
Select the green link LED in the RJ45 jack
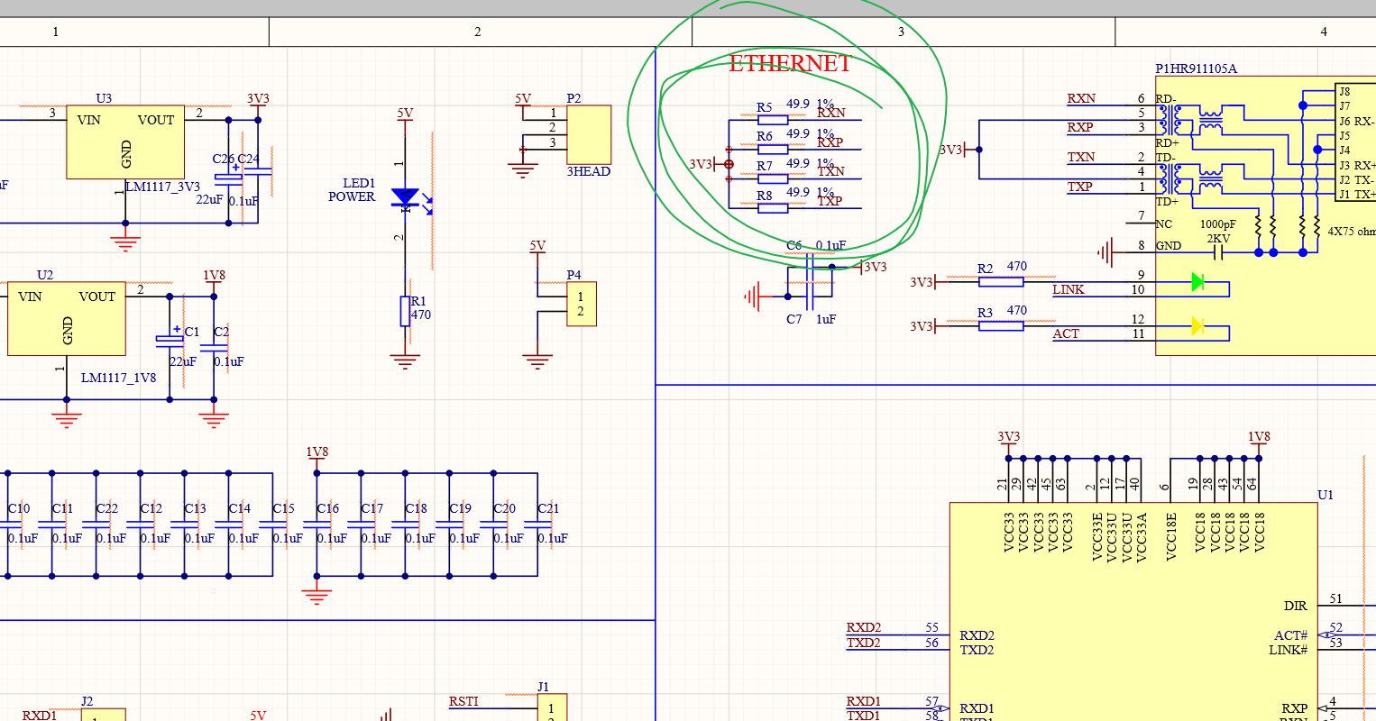pos(1197,282)
